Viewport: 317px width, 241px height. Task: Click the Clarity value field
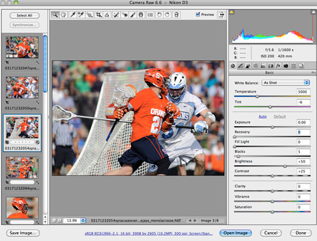(x=303, y=187)
